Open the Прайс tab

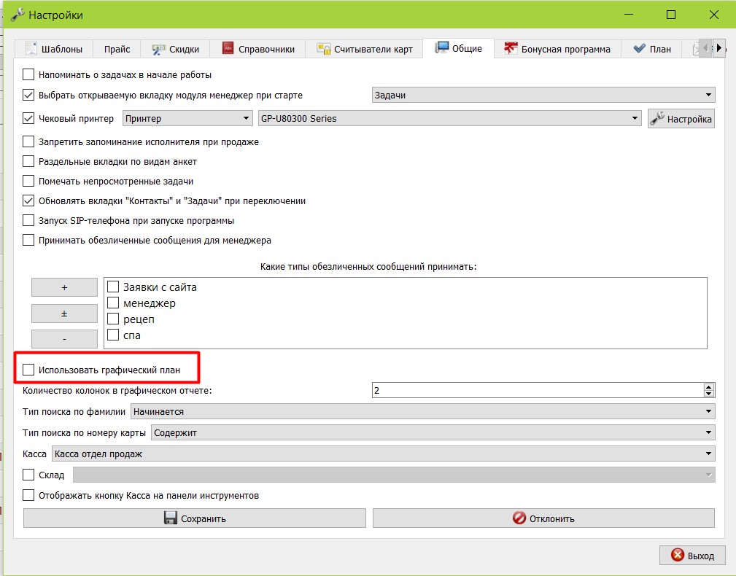(x=117, y=49)
